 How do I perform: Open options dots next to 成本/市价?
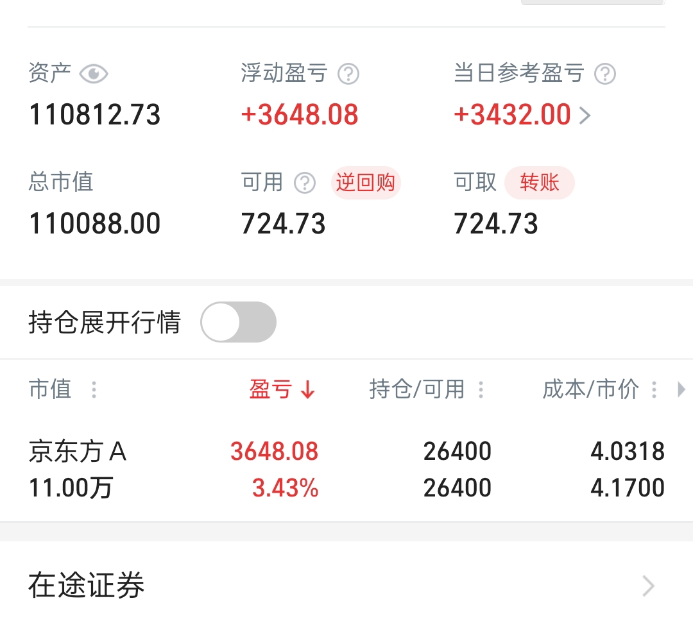pyautogui.click(x=654, y=390)
